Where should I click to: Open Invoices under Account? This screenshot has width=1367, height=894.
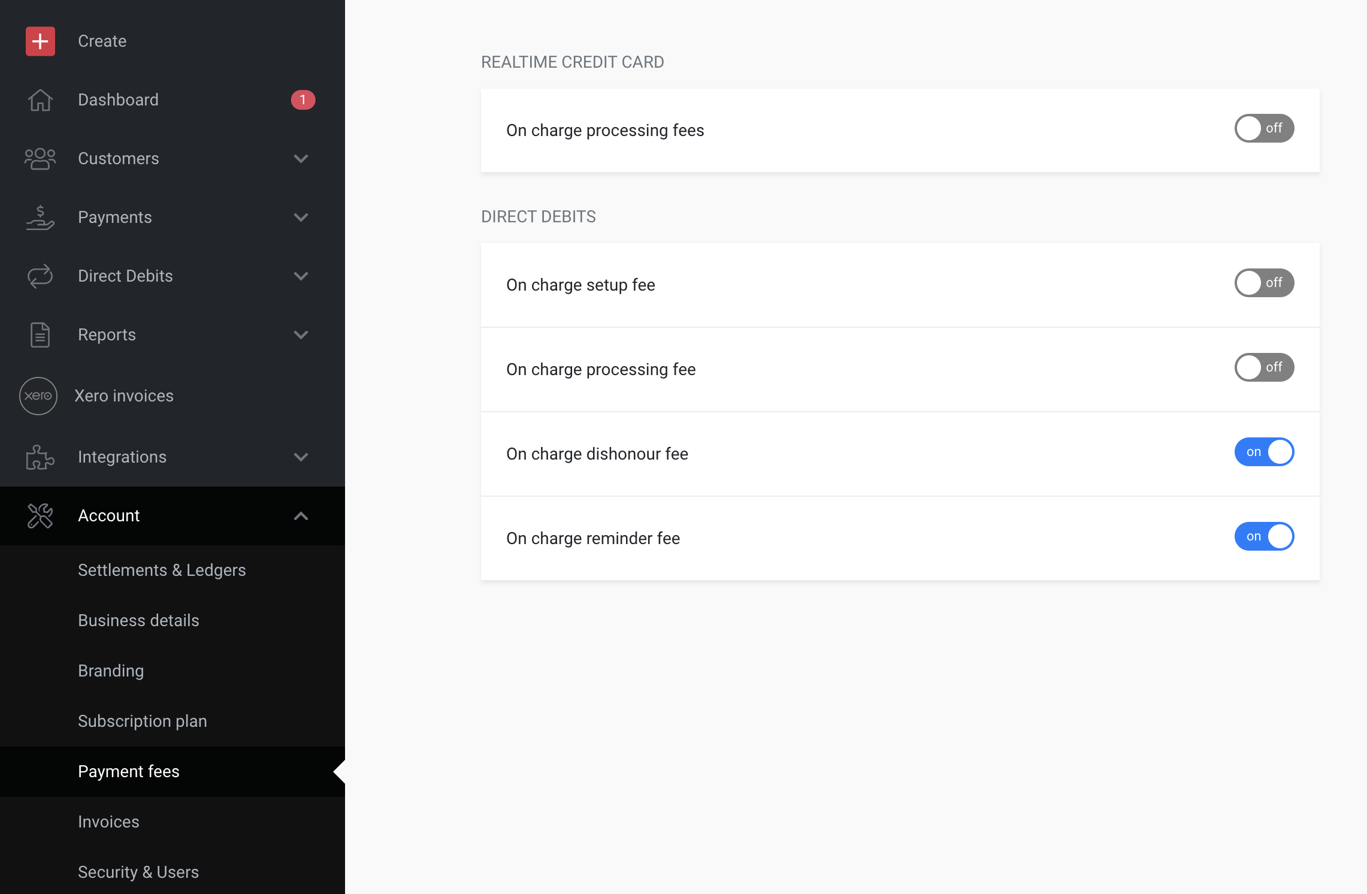tap(108, 822)
